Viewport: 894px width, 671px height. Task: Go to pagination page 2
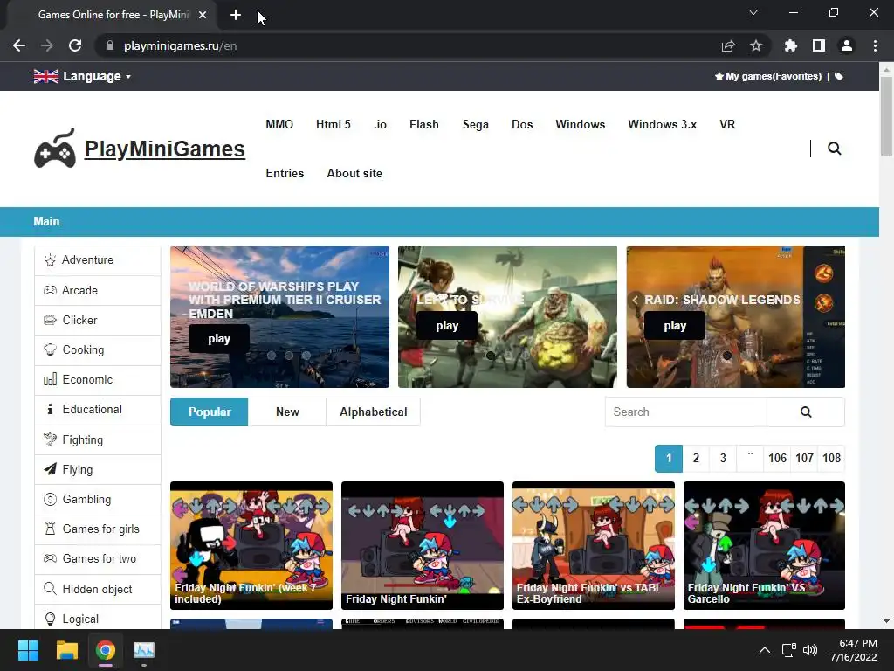696,458
